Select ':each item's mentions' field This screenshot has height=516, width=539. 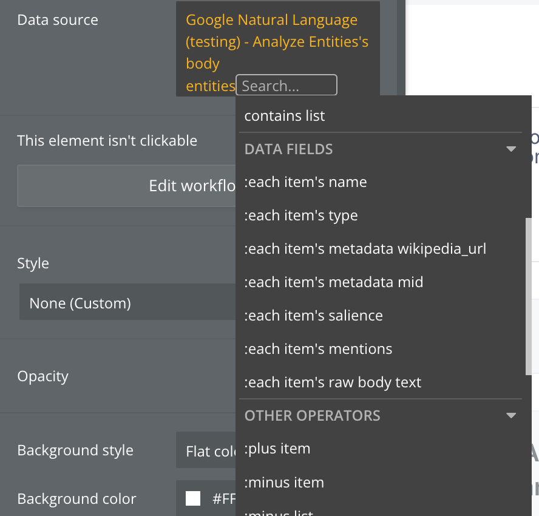click(x=318, y=349)
